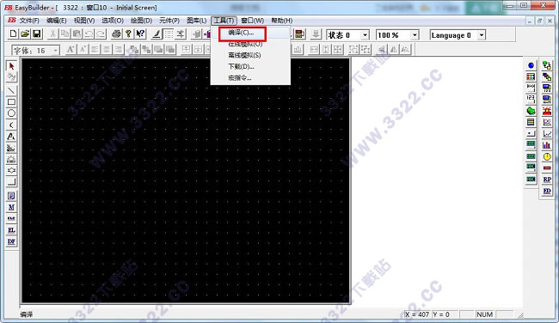Select the Rectangle drawing tool
Viewport: 559px width, 323px height.
click(x=11, y=102)
